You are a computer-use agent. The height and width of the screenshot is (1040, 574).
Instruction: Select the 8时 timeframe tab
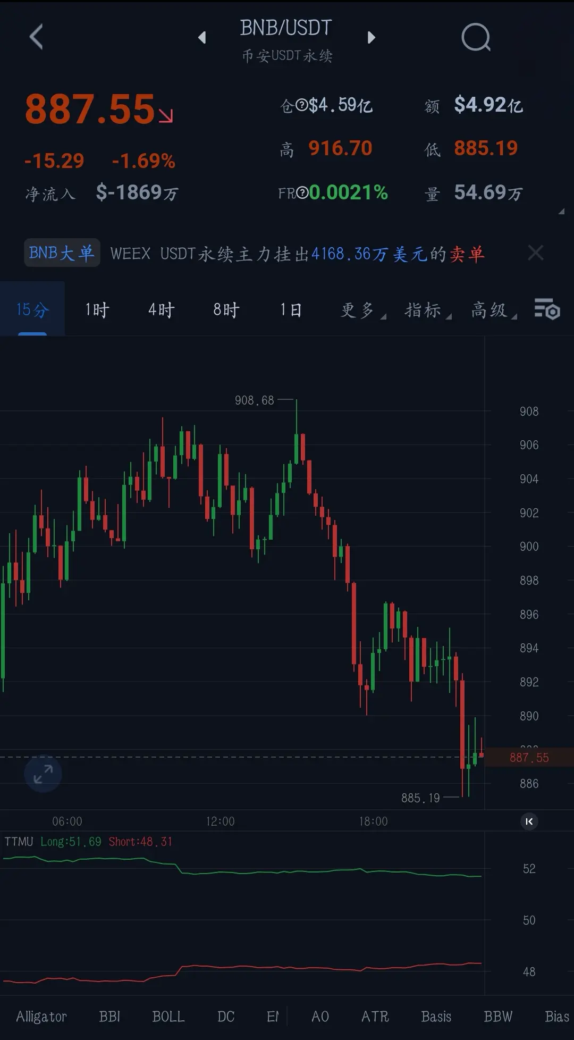click(226, 309)
